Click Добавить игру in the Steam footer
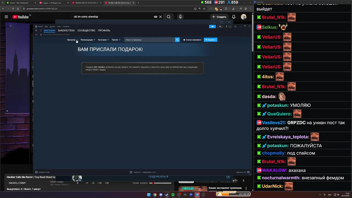The image size is (352, 198). coord(43,172)
